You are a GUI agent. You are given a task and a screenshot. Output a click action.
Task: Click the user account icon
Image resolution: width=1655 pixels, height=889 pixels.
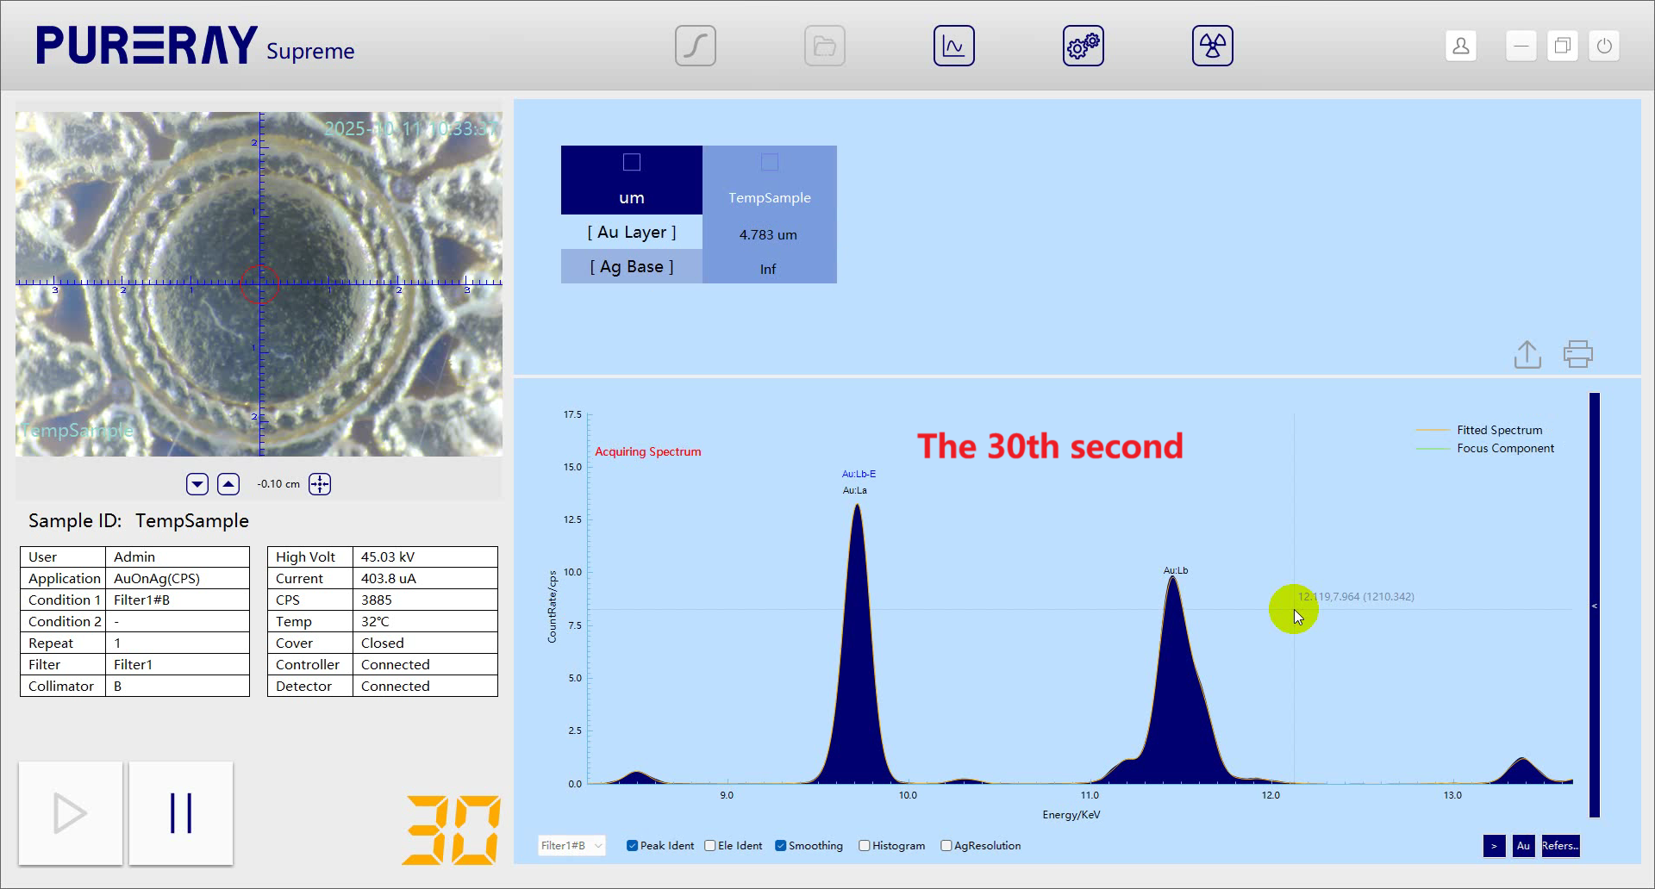[1460, 46]
